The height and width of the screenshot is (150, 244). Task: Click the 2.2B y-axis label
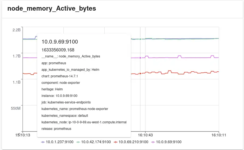point(16,30)
